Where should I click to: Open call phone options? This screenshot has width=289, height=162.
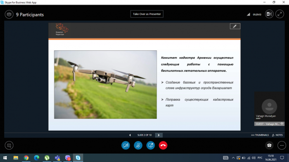(x=269, y=146)
